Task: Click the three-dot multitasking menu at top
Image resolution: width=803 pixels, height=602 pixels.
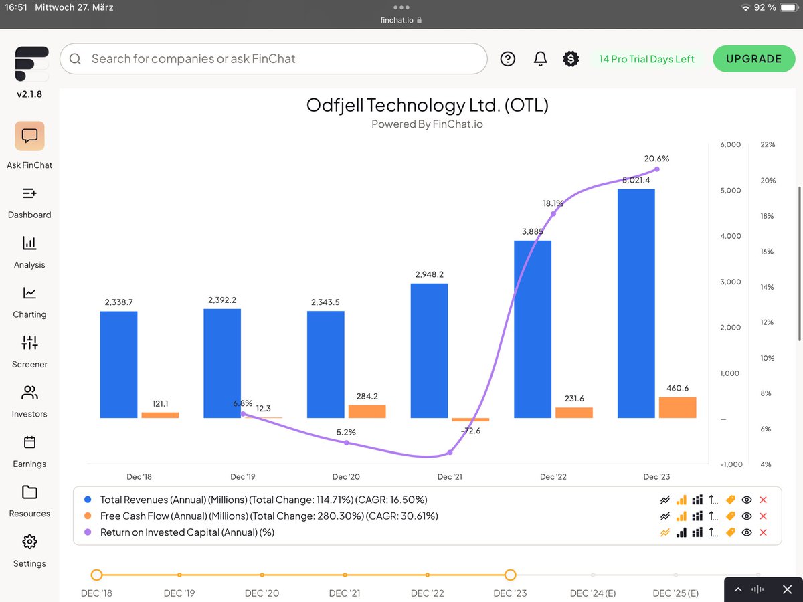Action: 401,7
